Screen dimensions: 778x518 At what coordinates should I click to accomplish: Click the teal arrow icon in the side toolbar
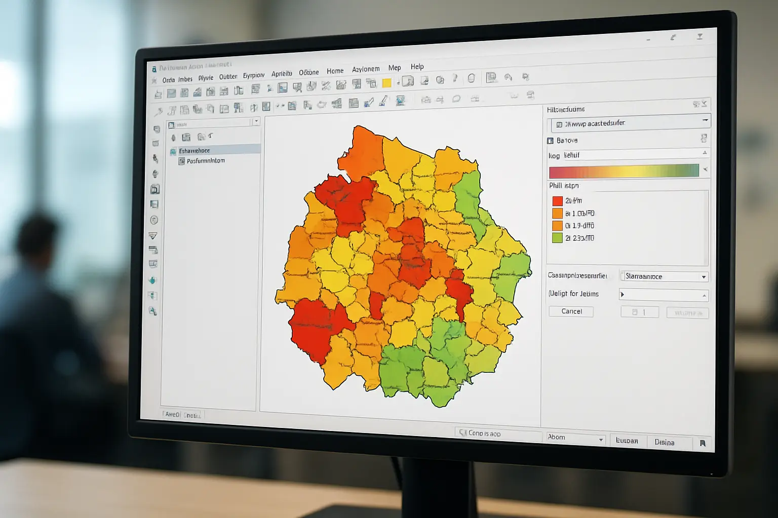tap(152, 280)
